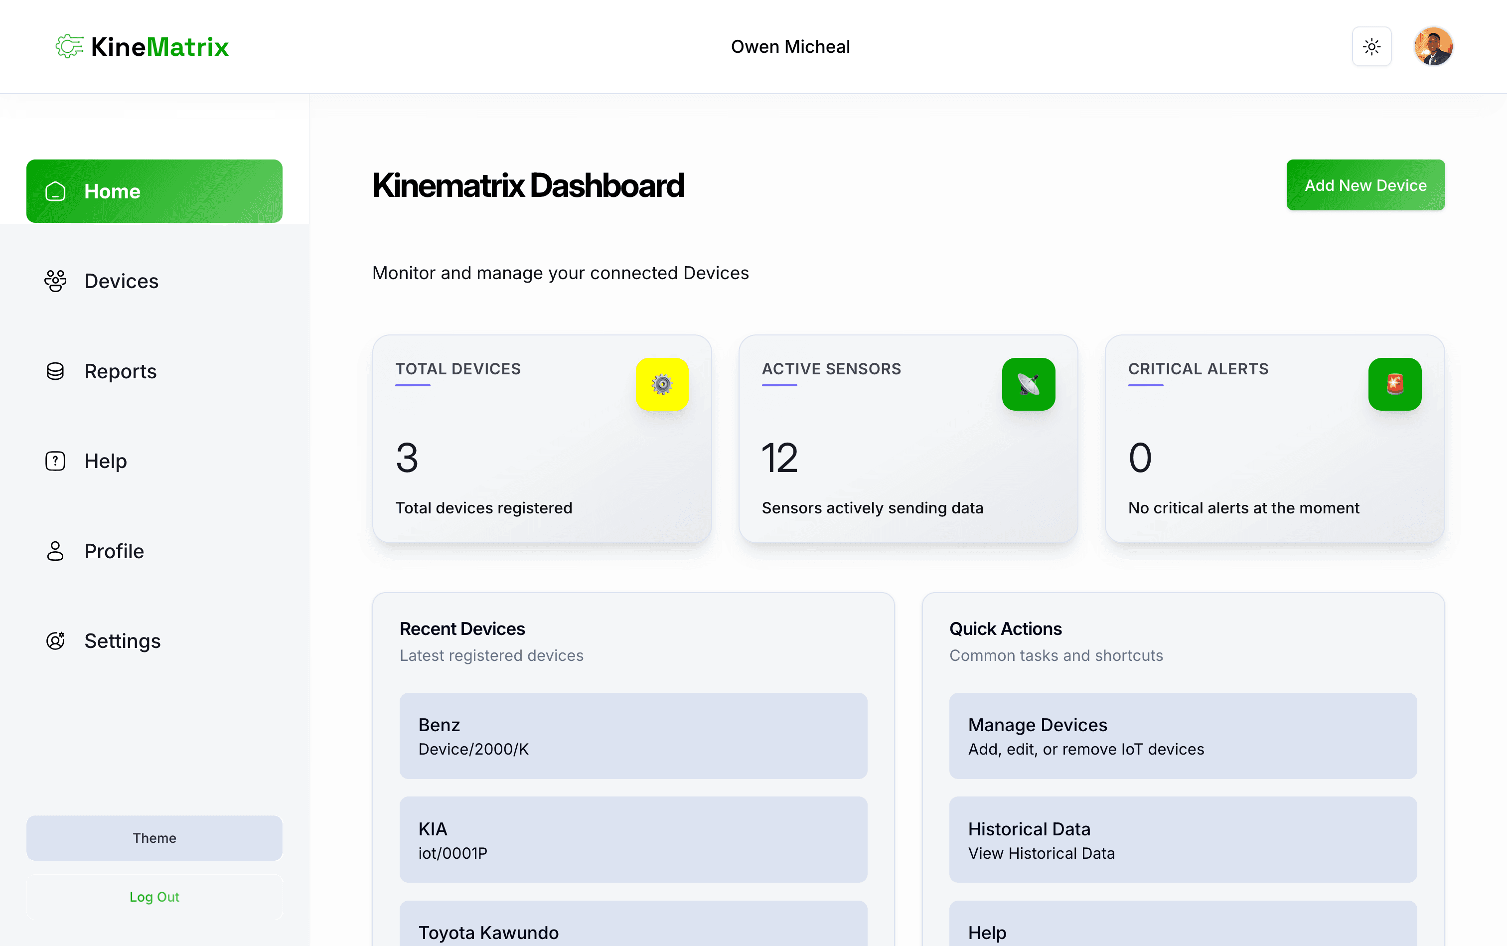Toggle light mode with the sun icon
Image resolution: width=1507 pixels, height=946 pixels.
1371,46
